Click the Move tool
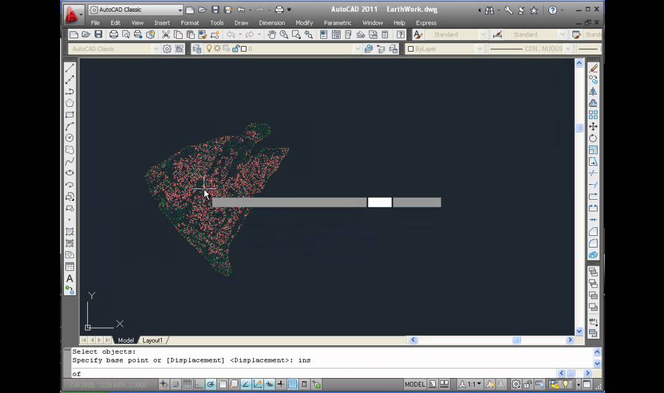 [x=593, y=126]
